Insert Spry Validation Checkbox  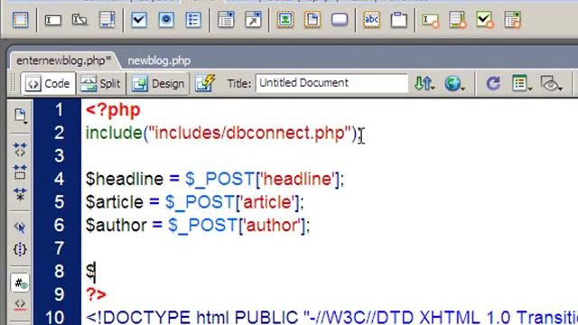[485, 20]
